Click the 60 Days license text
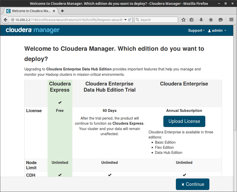 tap(110, 111)
